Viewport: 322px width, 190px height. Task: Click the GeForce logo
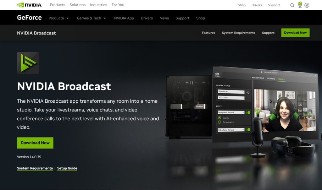pos(29,18)
